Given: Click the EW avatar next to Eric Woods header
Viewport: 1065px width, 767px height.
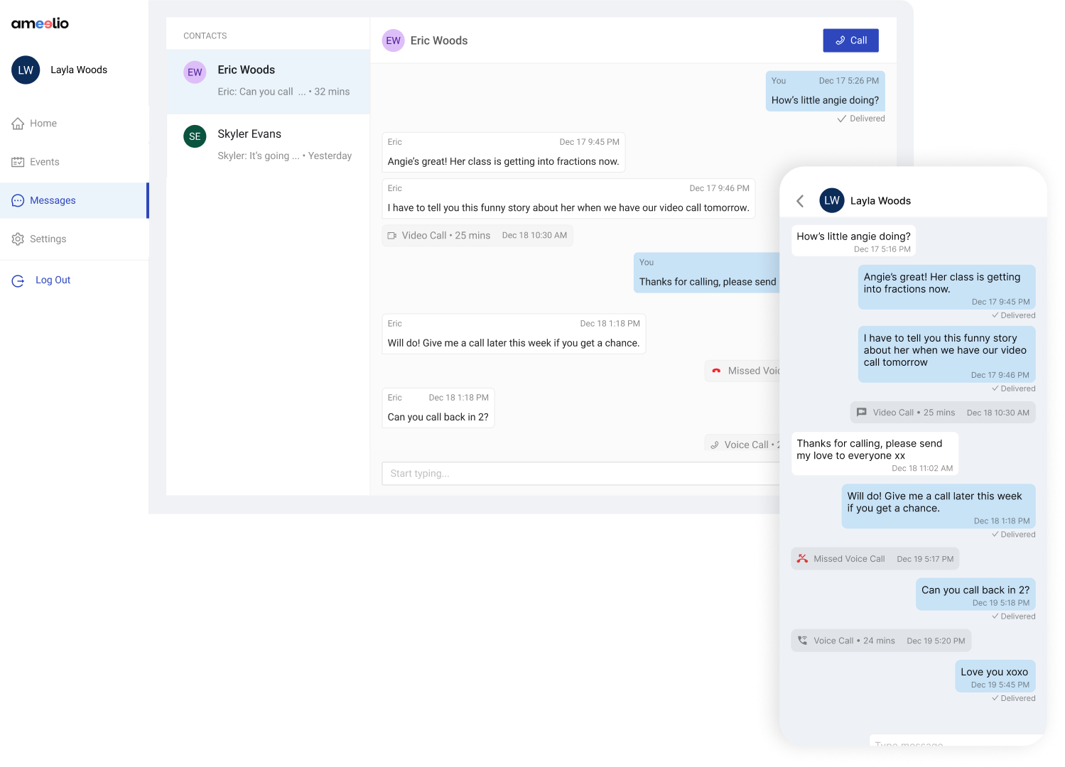Looking at the screenshot, I should [394, 40].
